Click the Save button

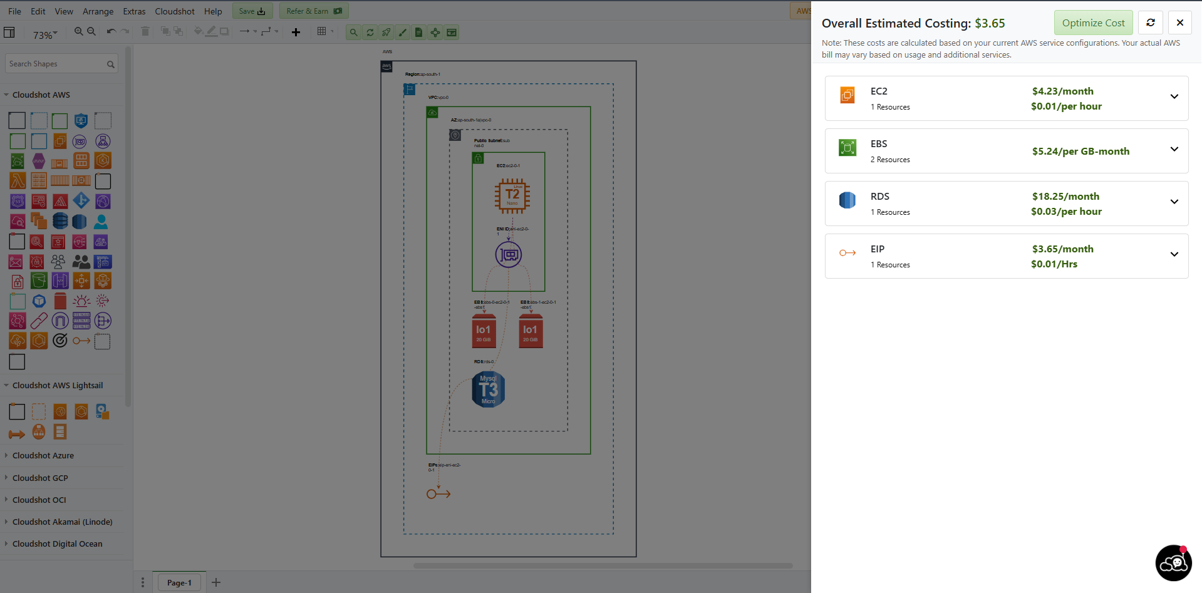coord(252,11)
